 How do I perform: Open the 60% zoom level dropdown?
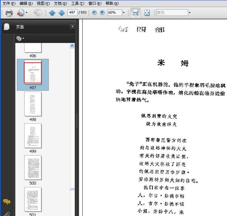[123, 13]
